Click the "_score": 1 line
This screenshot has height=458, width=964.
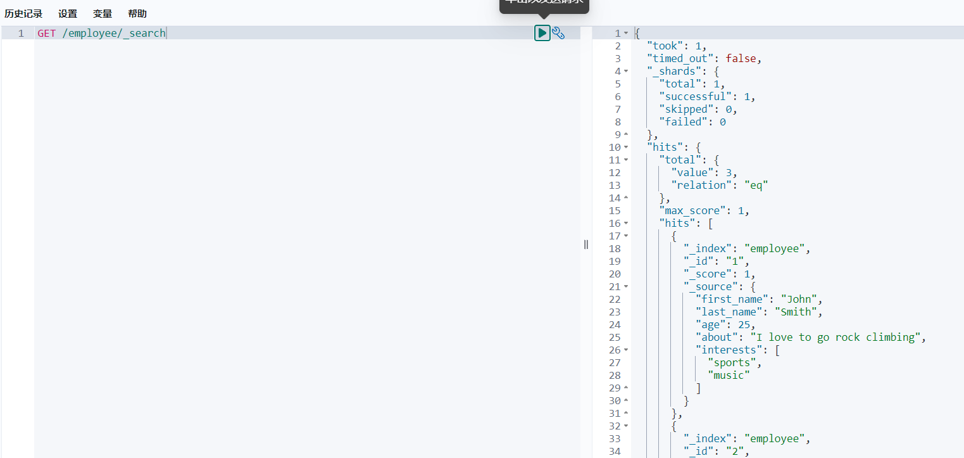(x=720, y=274)
